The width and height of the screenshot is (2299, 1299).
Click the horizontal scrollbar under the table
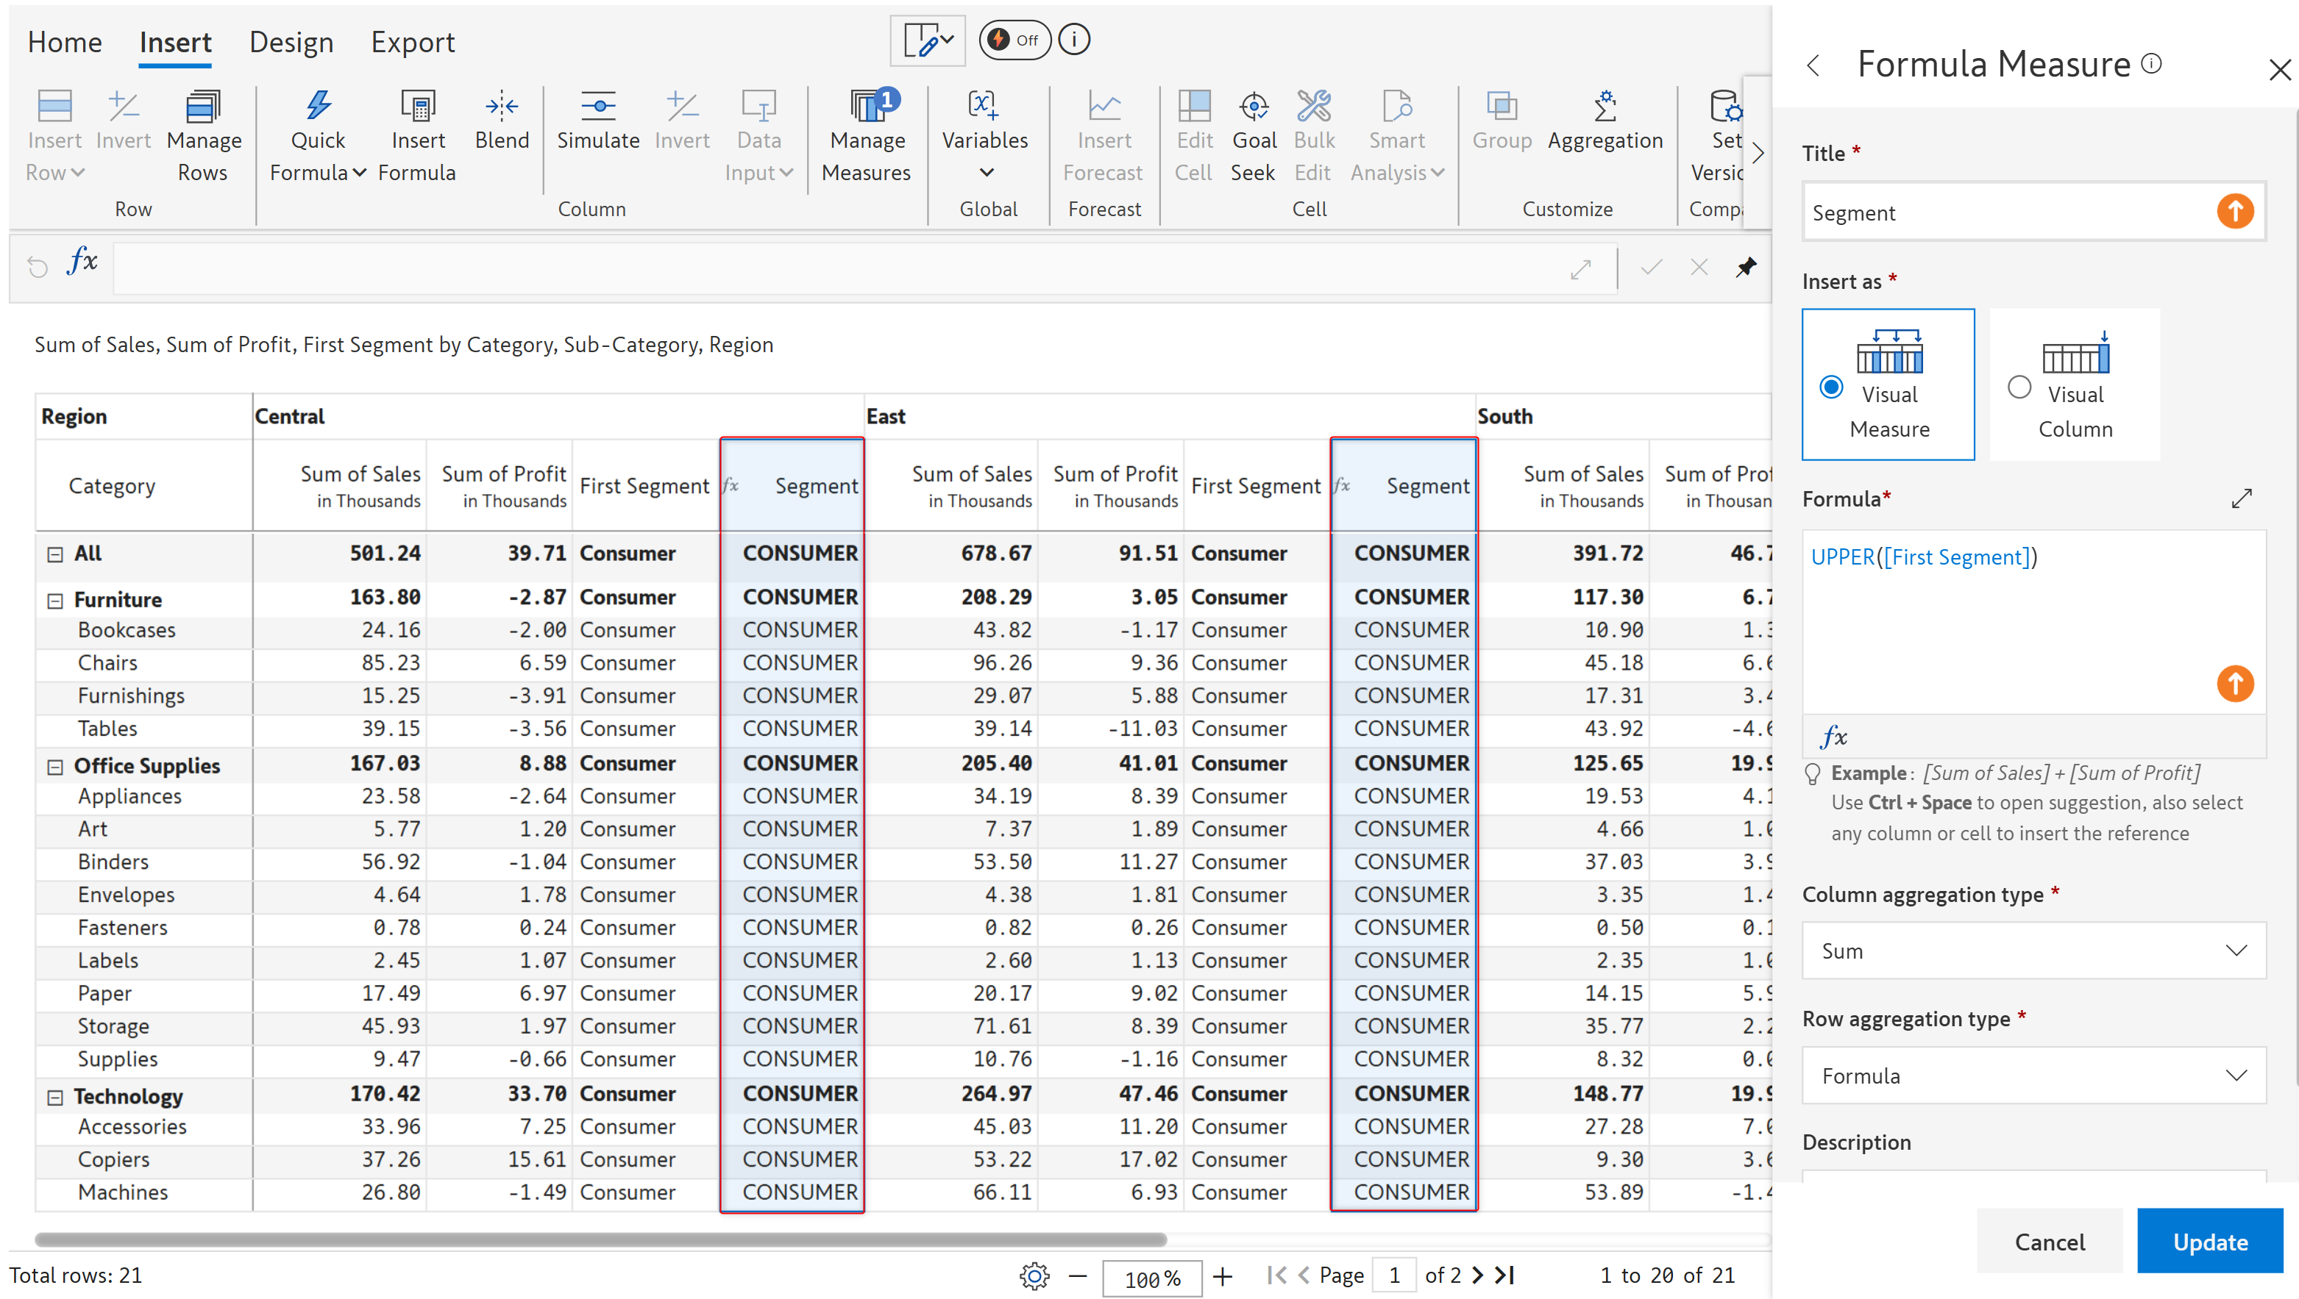600,1239
